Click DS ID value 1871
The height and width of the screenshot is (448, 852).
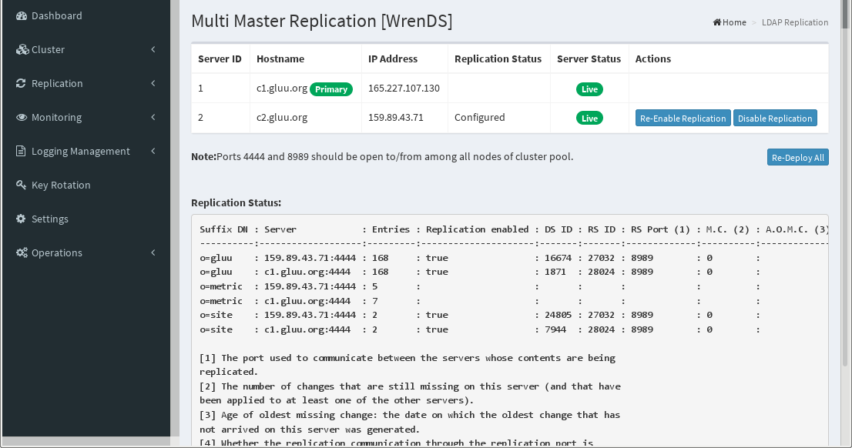555,272
